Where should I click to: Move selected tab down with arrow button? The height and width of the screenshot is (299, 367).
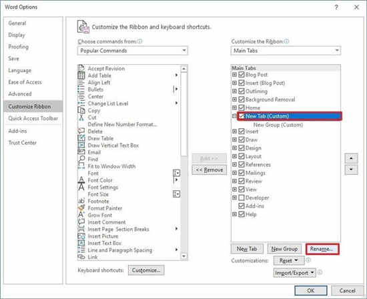[351, 170]
